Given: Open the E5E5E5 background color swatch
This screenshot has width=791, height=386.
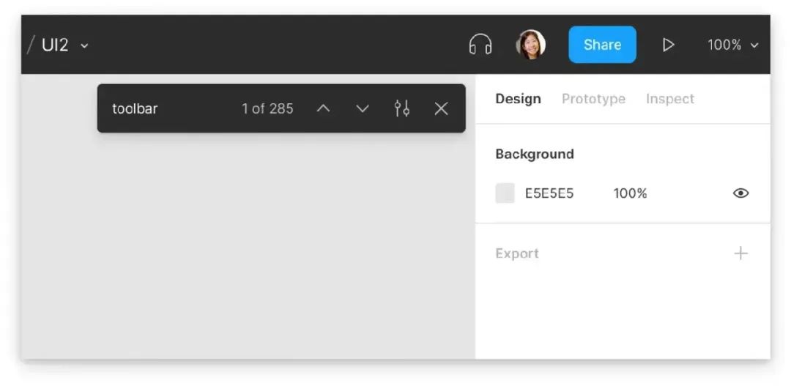Looking at the screenshot, I should [505, 193].
